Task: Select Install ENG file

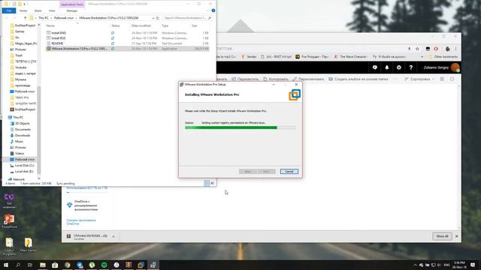Action: click(x=59, y=33)
